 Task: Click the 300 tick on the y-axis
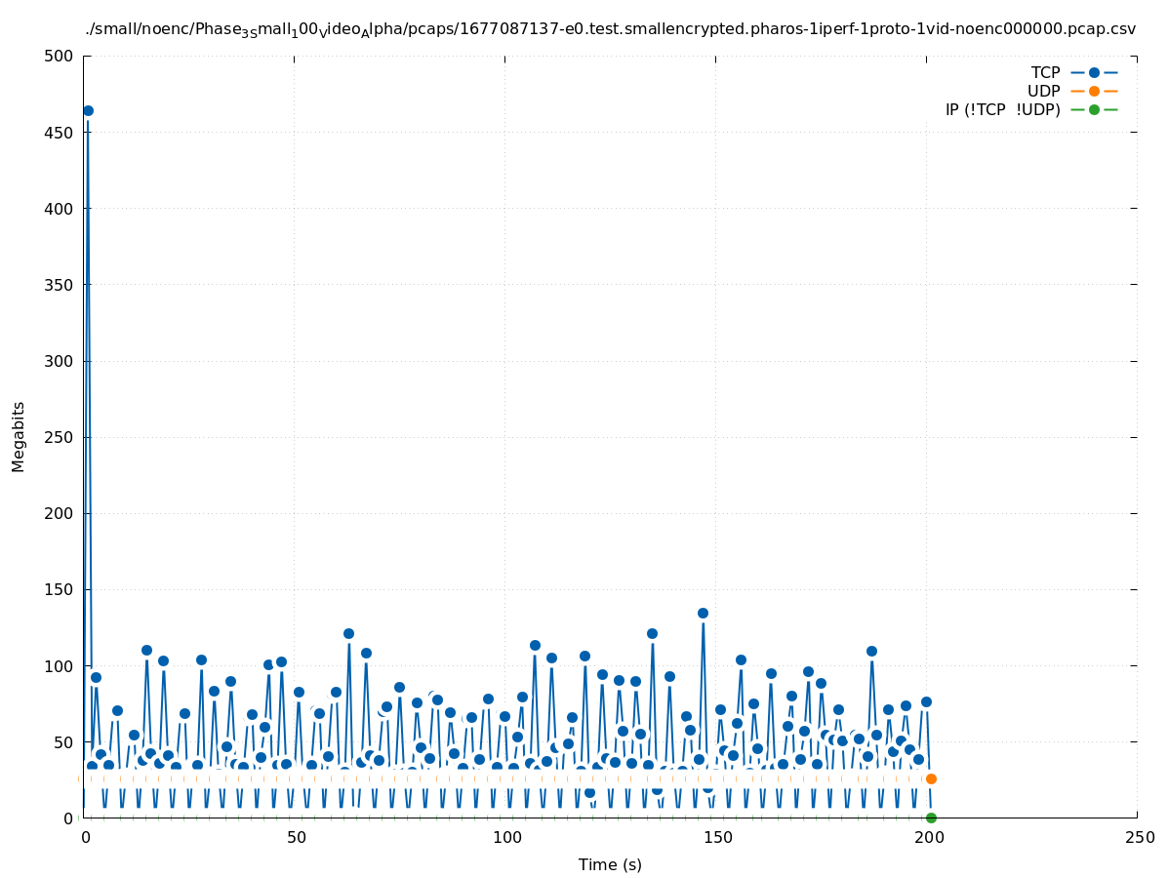(x=59, y=361)
